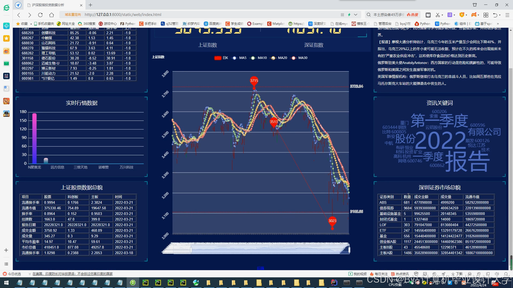Click the sidebar plus add icon
The width and height of the screenshot is (513, 288).
coord(6,250)
